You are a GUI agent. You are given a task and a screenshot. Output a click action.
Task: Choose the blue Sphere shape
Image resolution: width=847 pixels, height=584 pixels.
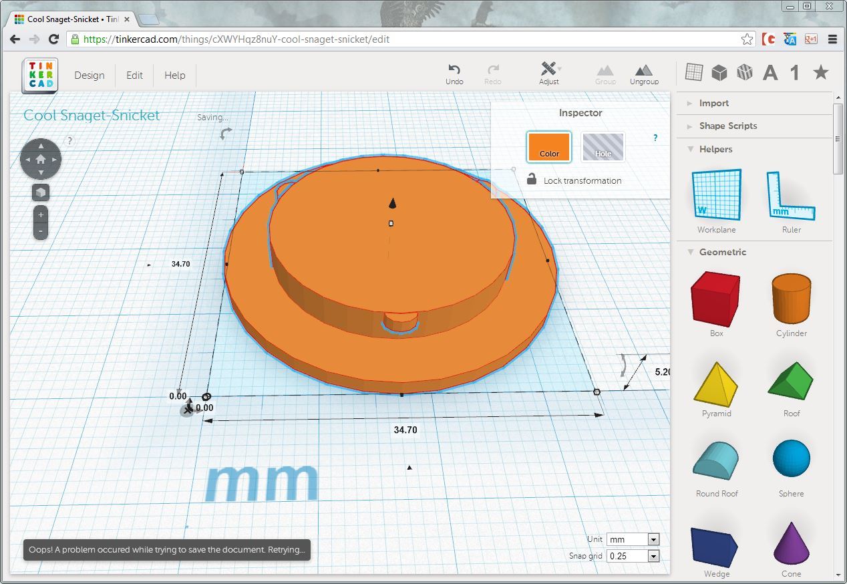(x=791, y=459)
